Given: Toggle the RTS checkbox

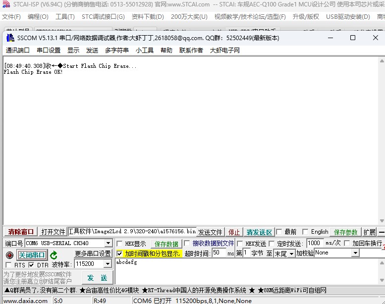Looking at the screenshot, I should 8,265.
